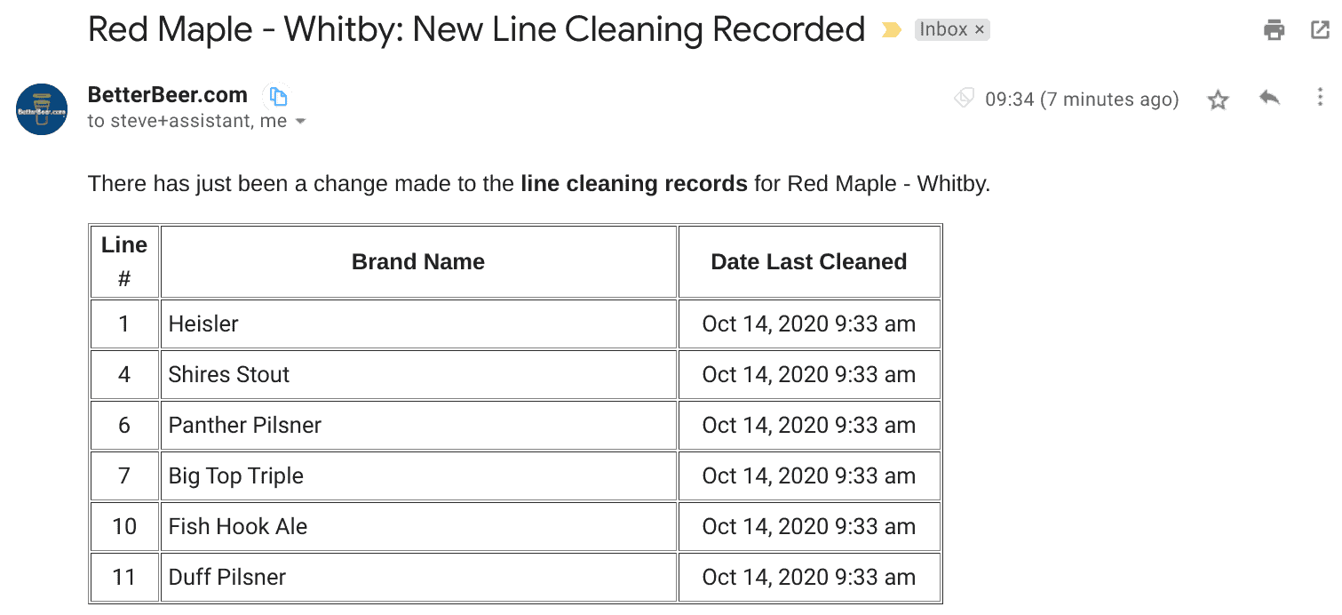The image size is (1342, 615).
Task: Select the Heisler brand cell
Action: coord(418,323)
